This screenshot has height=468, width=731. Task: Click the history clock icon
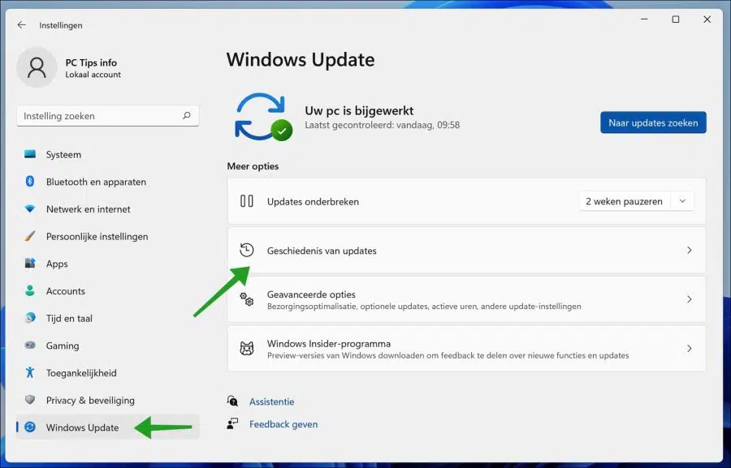247,250
